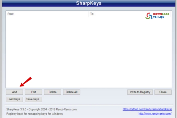The image size is (177, 118).
Task: Click the divider between From and To columns
Action: point(89,14)
